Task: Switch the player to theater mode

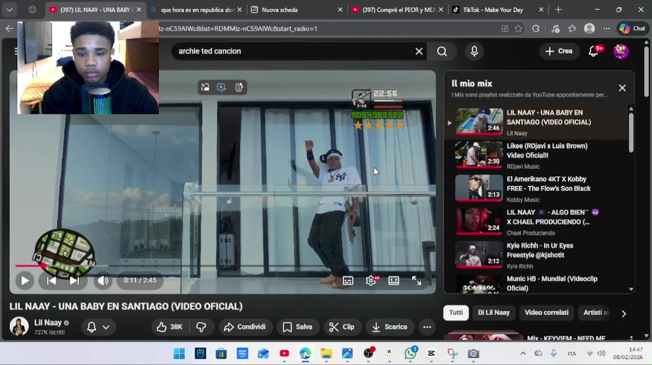Action: point(394,280)
